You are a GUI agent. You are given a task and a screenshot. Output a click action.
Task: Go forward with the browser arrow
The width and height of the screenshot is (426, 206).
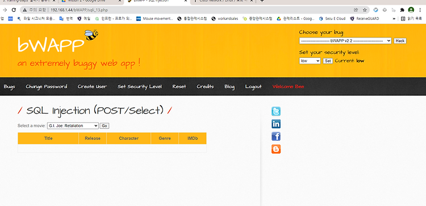click(5, 10)
